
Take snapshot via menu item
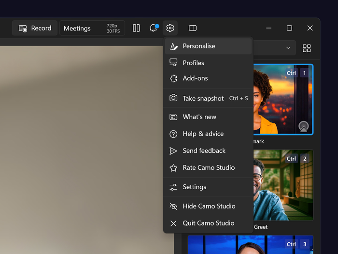208,98
